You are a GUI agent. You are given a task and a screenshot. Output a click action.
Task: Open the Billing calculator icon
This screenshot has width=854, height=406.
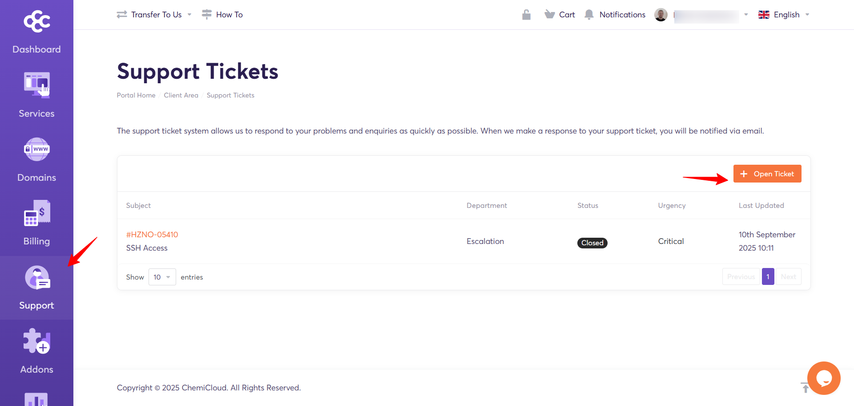[x=37, y=213]
